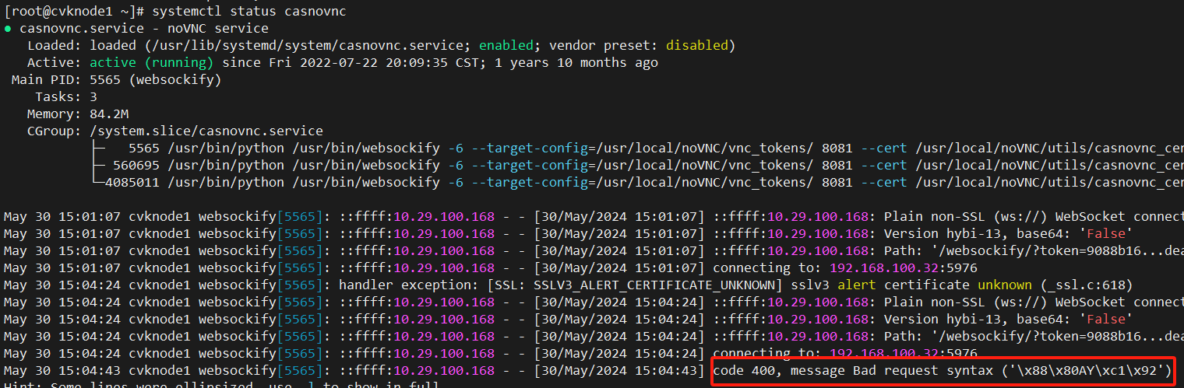
Task: Click the '(_ssl.c:618)' source reference
Action: (x=1085, y=285)
